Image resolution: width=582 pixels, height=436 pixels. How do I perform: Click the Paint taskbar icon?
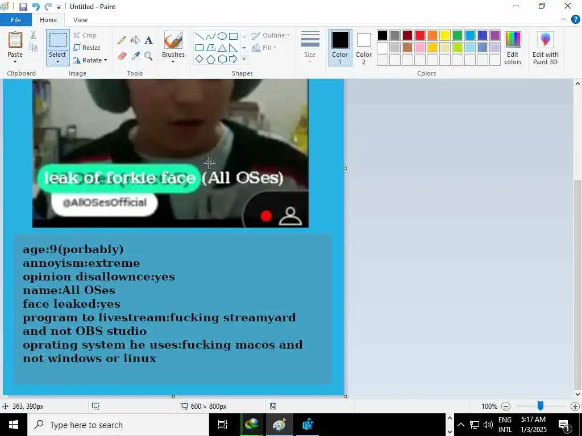278,425
